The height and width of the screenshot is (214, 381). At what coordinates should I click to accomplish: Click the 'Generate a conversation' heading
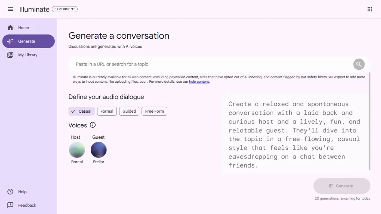[119, 36]
